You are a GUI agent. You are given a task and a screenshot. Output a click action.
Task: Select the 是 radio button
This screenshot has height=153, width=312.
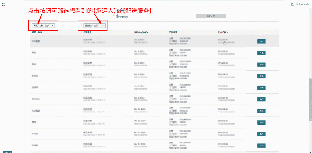point(114,15)
